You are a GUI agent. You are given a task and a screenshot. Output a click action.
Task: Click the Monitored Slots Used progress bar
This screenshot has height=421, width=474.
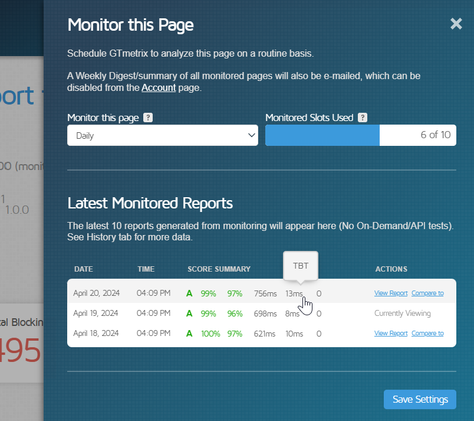pos(361,135)
